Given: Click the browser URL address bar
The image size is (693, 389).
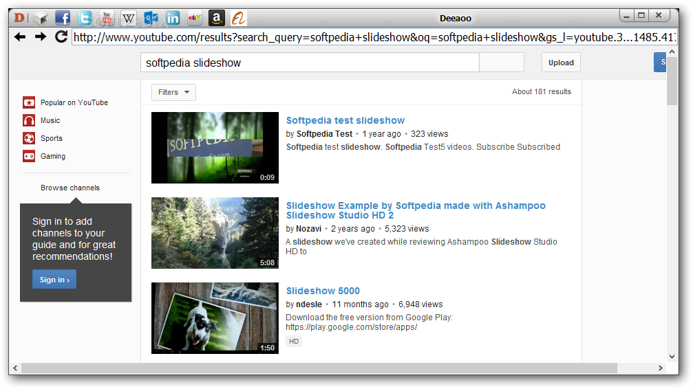Looking at the screenshot, I should click(x=374, y=37).
